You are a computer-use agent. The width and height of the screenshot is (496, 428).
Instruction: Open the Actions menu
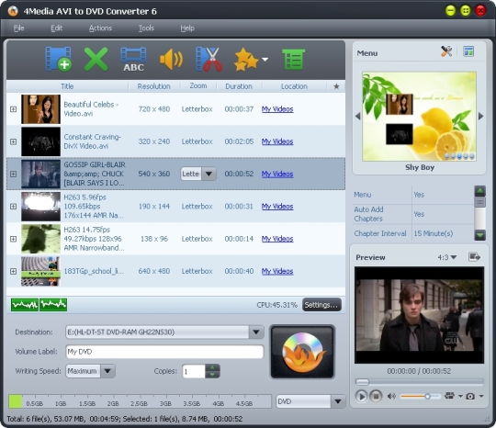pos(100,28)
